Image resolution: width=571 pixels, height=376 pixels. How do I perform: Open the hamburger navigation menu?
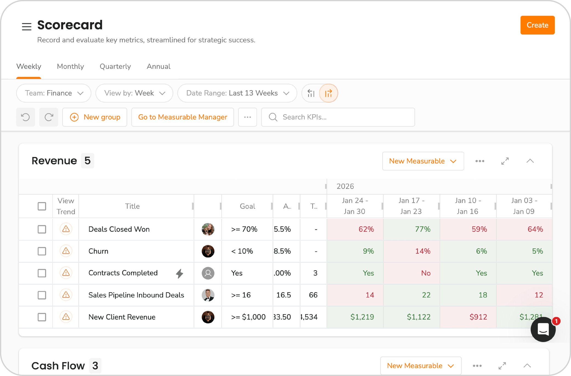click(x=27, y=27)
